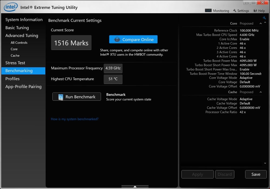Screen dimensions: 270x189
Task: Click the 4.59 GHz frequency value
Action: pos(113,68)
